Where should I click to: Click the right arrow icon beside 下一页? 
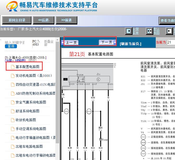[115, 42]
